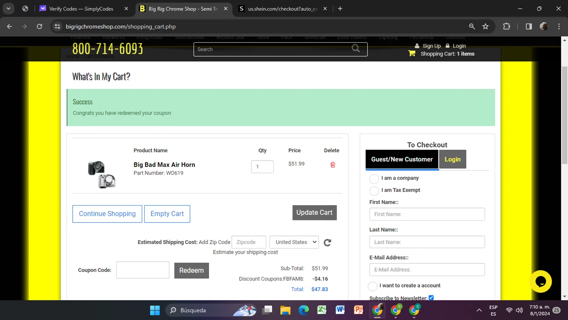This screenshot has height=320, width=568.
Task: Click the quantity field for the Air Horn
Action: [x=262, y=167]
